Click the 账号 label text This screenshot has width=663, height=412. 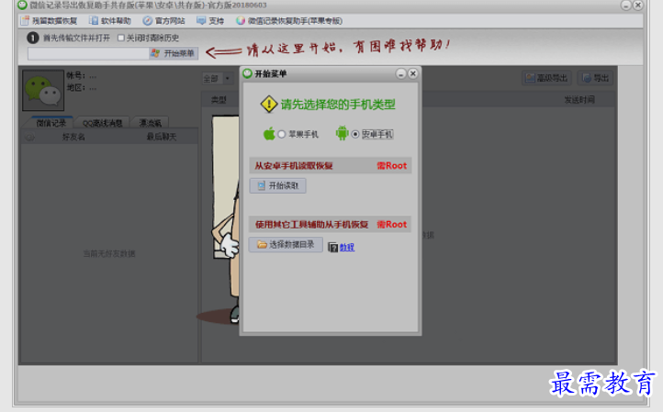coord(75,75)
